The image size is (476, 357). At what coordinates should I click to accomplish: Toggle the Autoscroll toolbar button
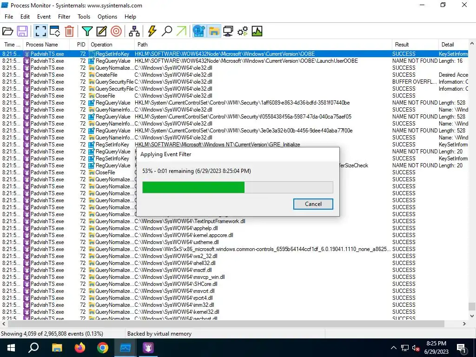click(x=55, y=31)
